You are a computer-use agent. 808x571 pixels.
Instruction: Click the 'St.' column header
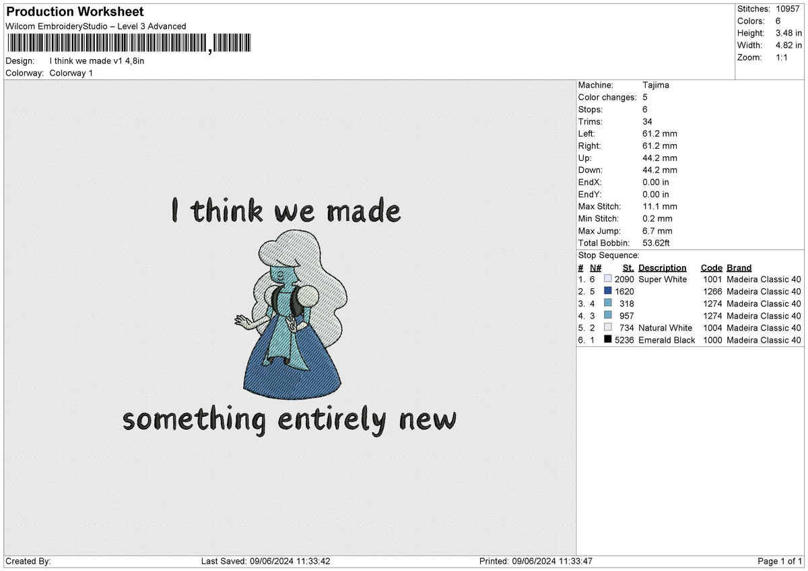628,268
